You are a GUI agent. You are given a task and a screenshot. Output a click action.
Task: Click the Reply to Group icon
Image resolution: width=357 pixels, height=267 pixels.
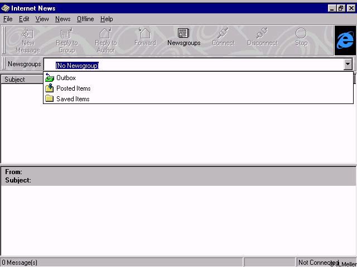67,33
